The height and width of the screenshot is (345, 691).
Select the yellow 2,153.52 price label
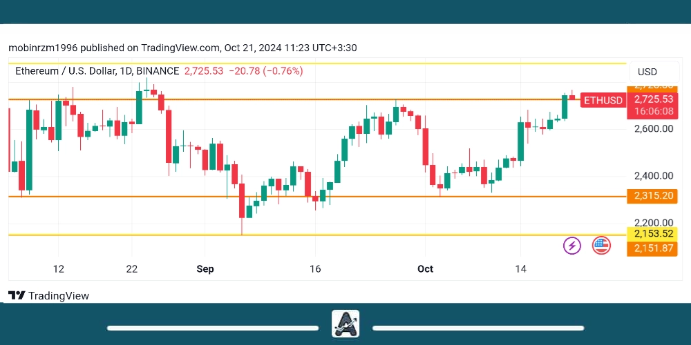click(653, 233)
